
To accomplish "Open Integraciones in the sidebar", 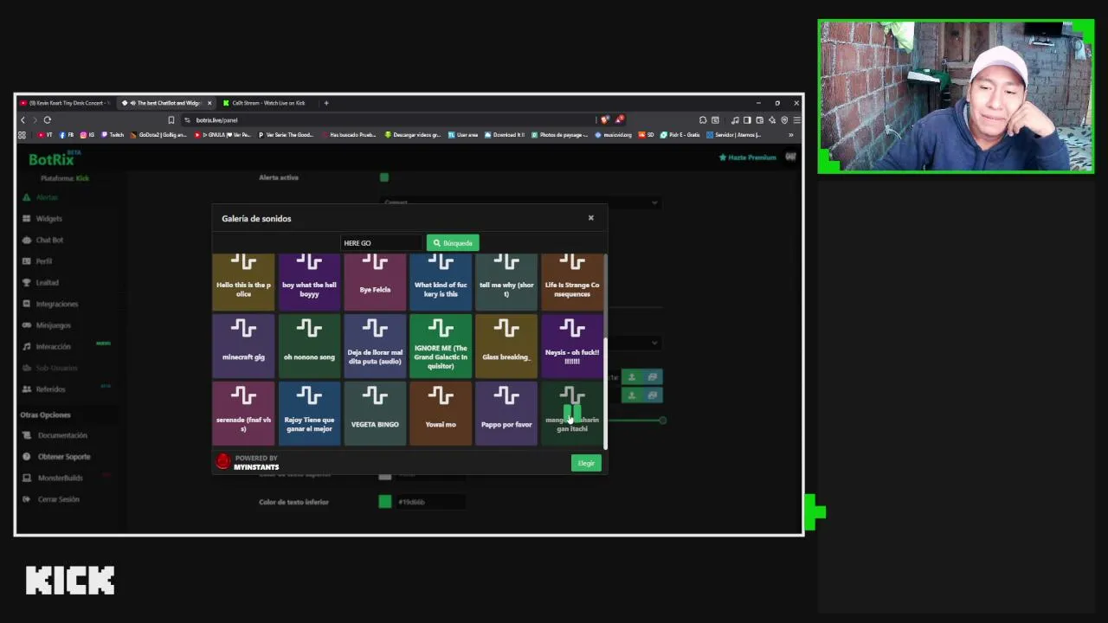I will [56, 304].
